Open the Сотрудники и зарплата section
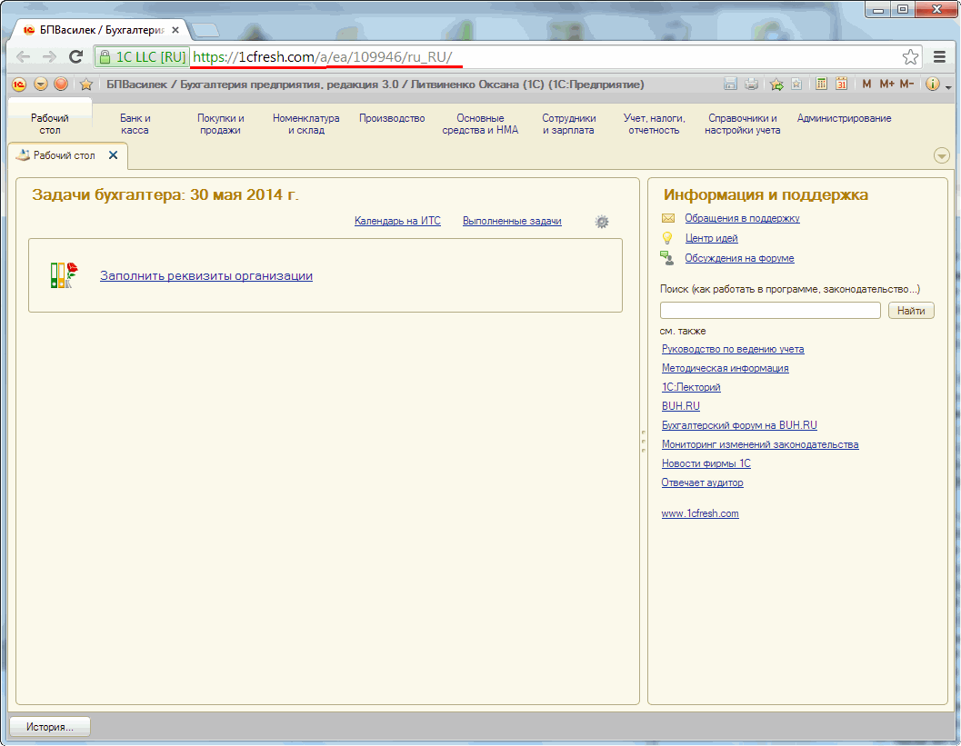Image resolution: width=961 pixels, height=746 pixels. click(569, 124)
